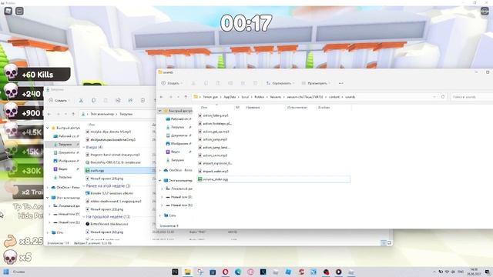
Task: Open the Windows Start menu
Action: coord(6,272)
